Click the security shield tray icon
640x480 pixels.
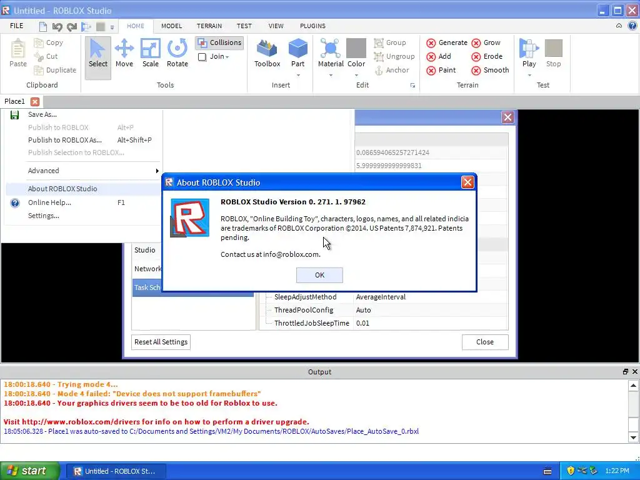click(x=571, y=471)
